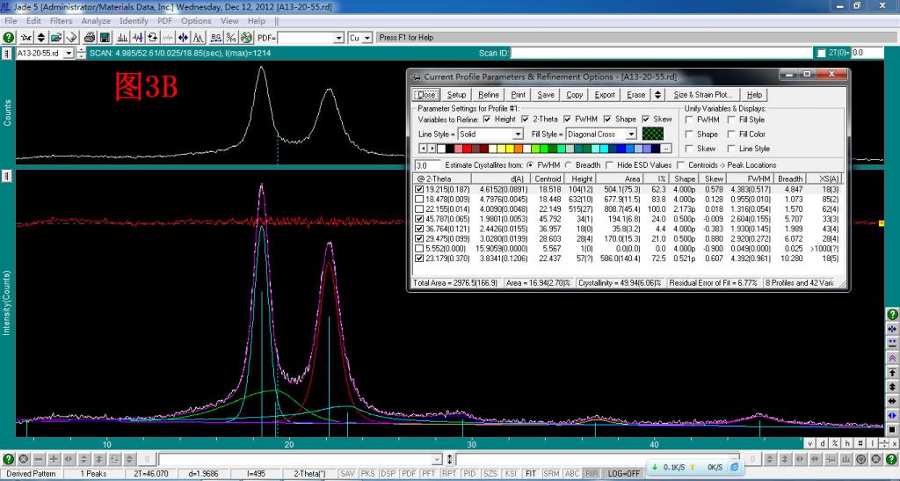
Task: Click the Refine button
Action: 489,95
